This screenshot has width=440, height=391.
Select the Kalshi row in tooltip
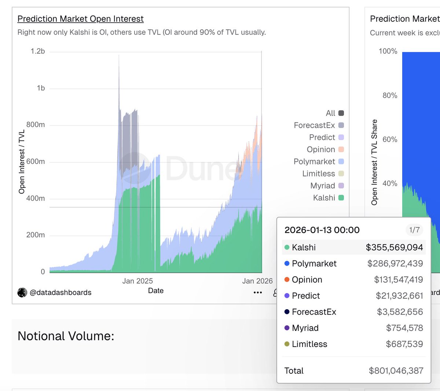point(354,247)
